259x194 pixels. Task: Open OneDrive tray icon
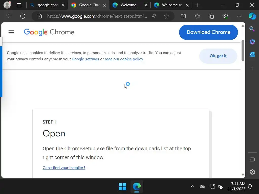coord(202,187)
